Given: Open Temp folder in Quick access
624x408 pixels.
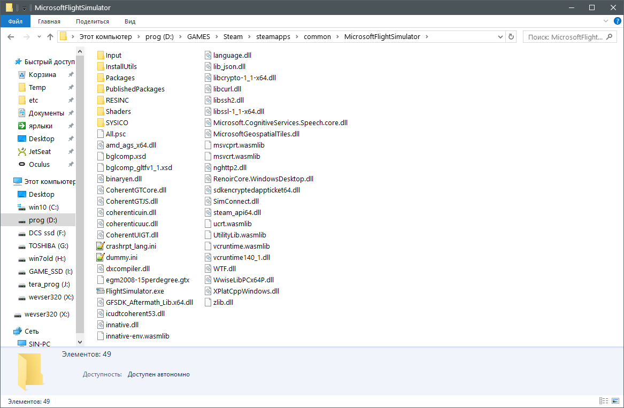Looking at the screenshot, I should [37, 87].
